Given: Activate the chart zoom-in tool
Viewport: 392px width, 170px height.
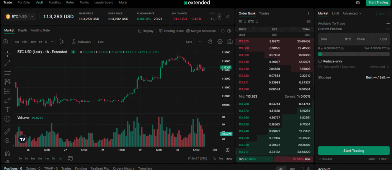Looking at the screenshot, I should pyautogui.click(x=8, y=141).
